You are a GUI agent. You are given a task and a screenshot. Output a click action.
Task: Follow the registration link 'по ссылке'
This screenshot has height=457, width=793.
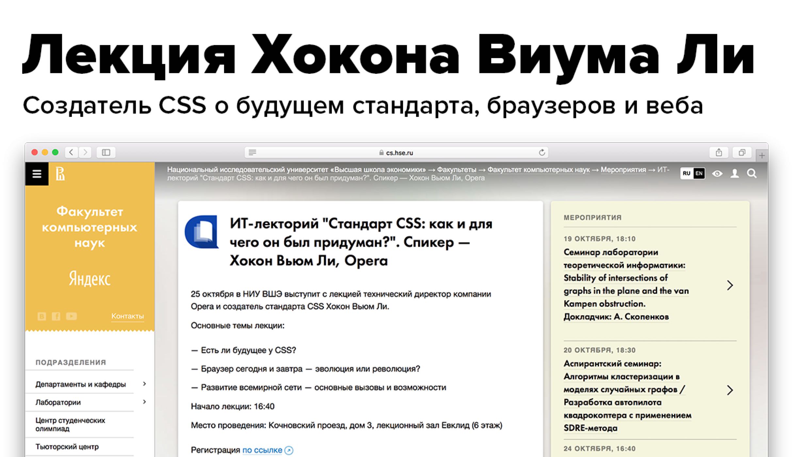click(x=262, y=450)
